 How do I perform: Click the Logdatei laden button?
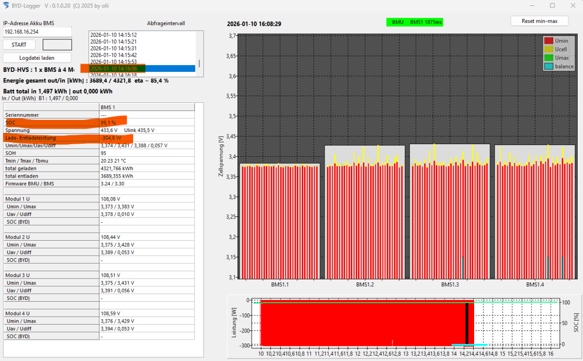point(37,58)
